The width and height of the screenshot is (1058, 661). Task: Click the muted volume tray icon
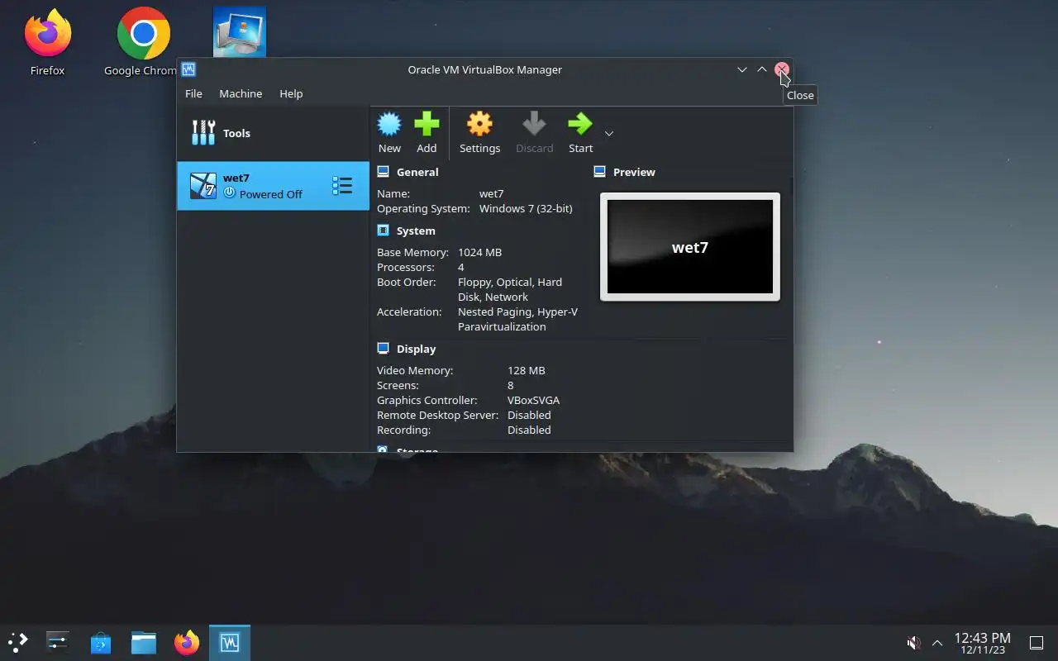pyautogui.click(x=913, y=642)
